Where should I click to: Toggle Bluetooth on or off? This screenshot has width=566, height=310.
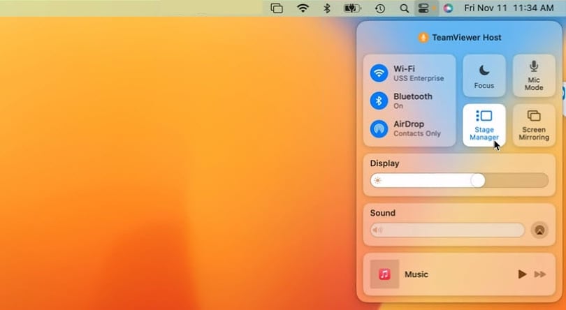click(379, 101)
